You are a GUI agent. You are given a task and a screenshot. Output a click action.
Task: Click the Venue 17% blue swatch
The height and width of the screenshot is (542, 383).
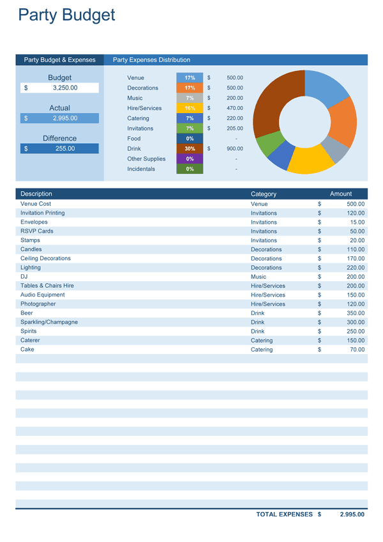pos(190,78)
